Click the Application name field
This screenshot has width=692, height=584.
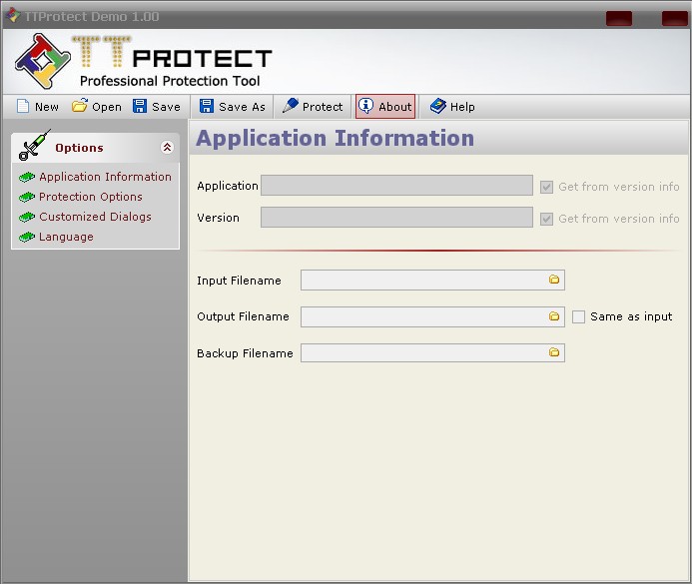point(396,186)
